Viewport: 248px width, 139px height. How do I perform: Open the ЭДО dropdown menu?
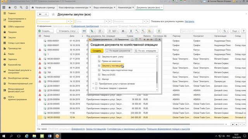(x=114, y=31)
